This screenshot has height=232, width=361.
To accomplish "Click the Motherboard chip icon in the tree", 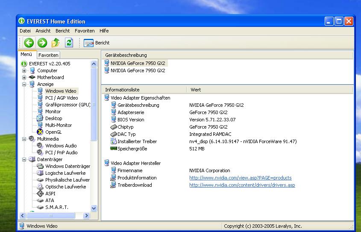I will [x=32, y=77].
